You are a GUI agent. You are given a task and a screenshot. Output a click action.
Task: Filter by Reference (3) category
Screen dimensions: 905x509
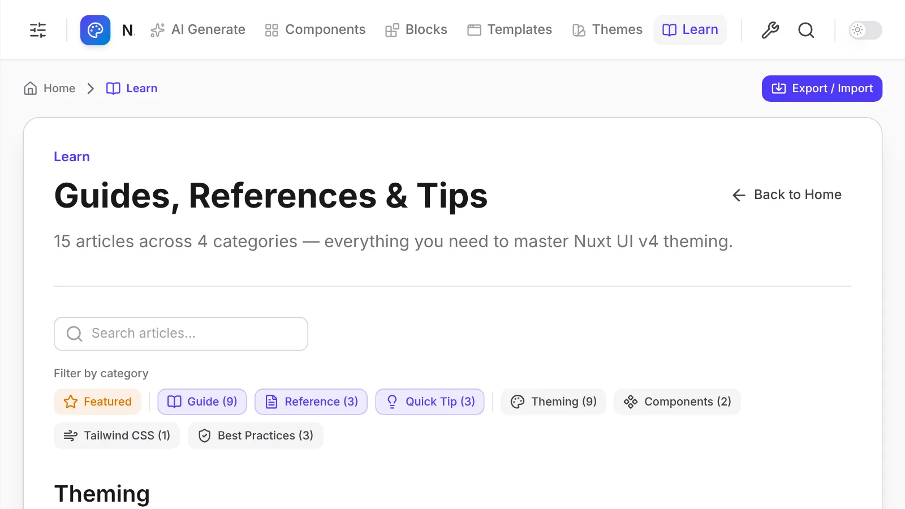(x=311, y=402)
